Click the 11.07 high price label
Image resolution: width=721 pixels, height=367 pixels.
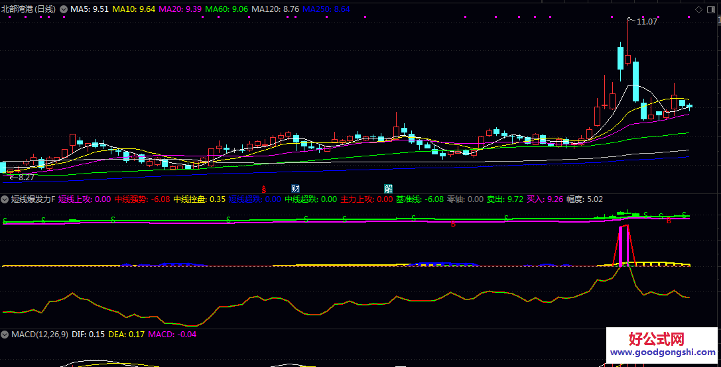click(647, 22)
